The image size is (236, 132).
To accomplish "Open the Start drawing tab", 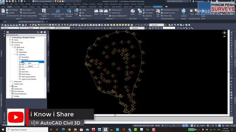I will (5, 22).
